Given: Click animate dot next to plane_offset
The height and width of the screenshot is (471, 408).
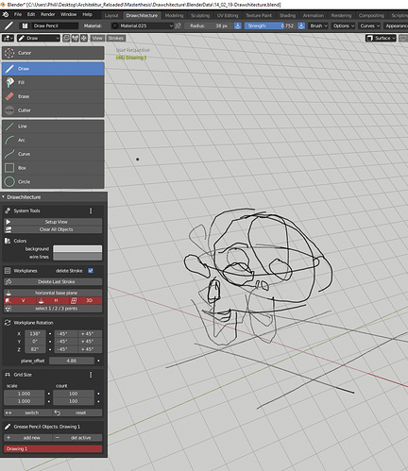Looking at the screenshot, I should pos(98,361).
